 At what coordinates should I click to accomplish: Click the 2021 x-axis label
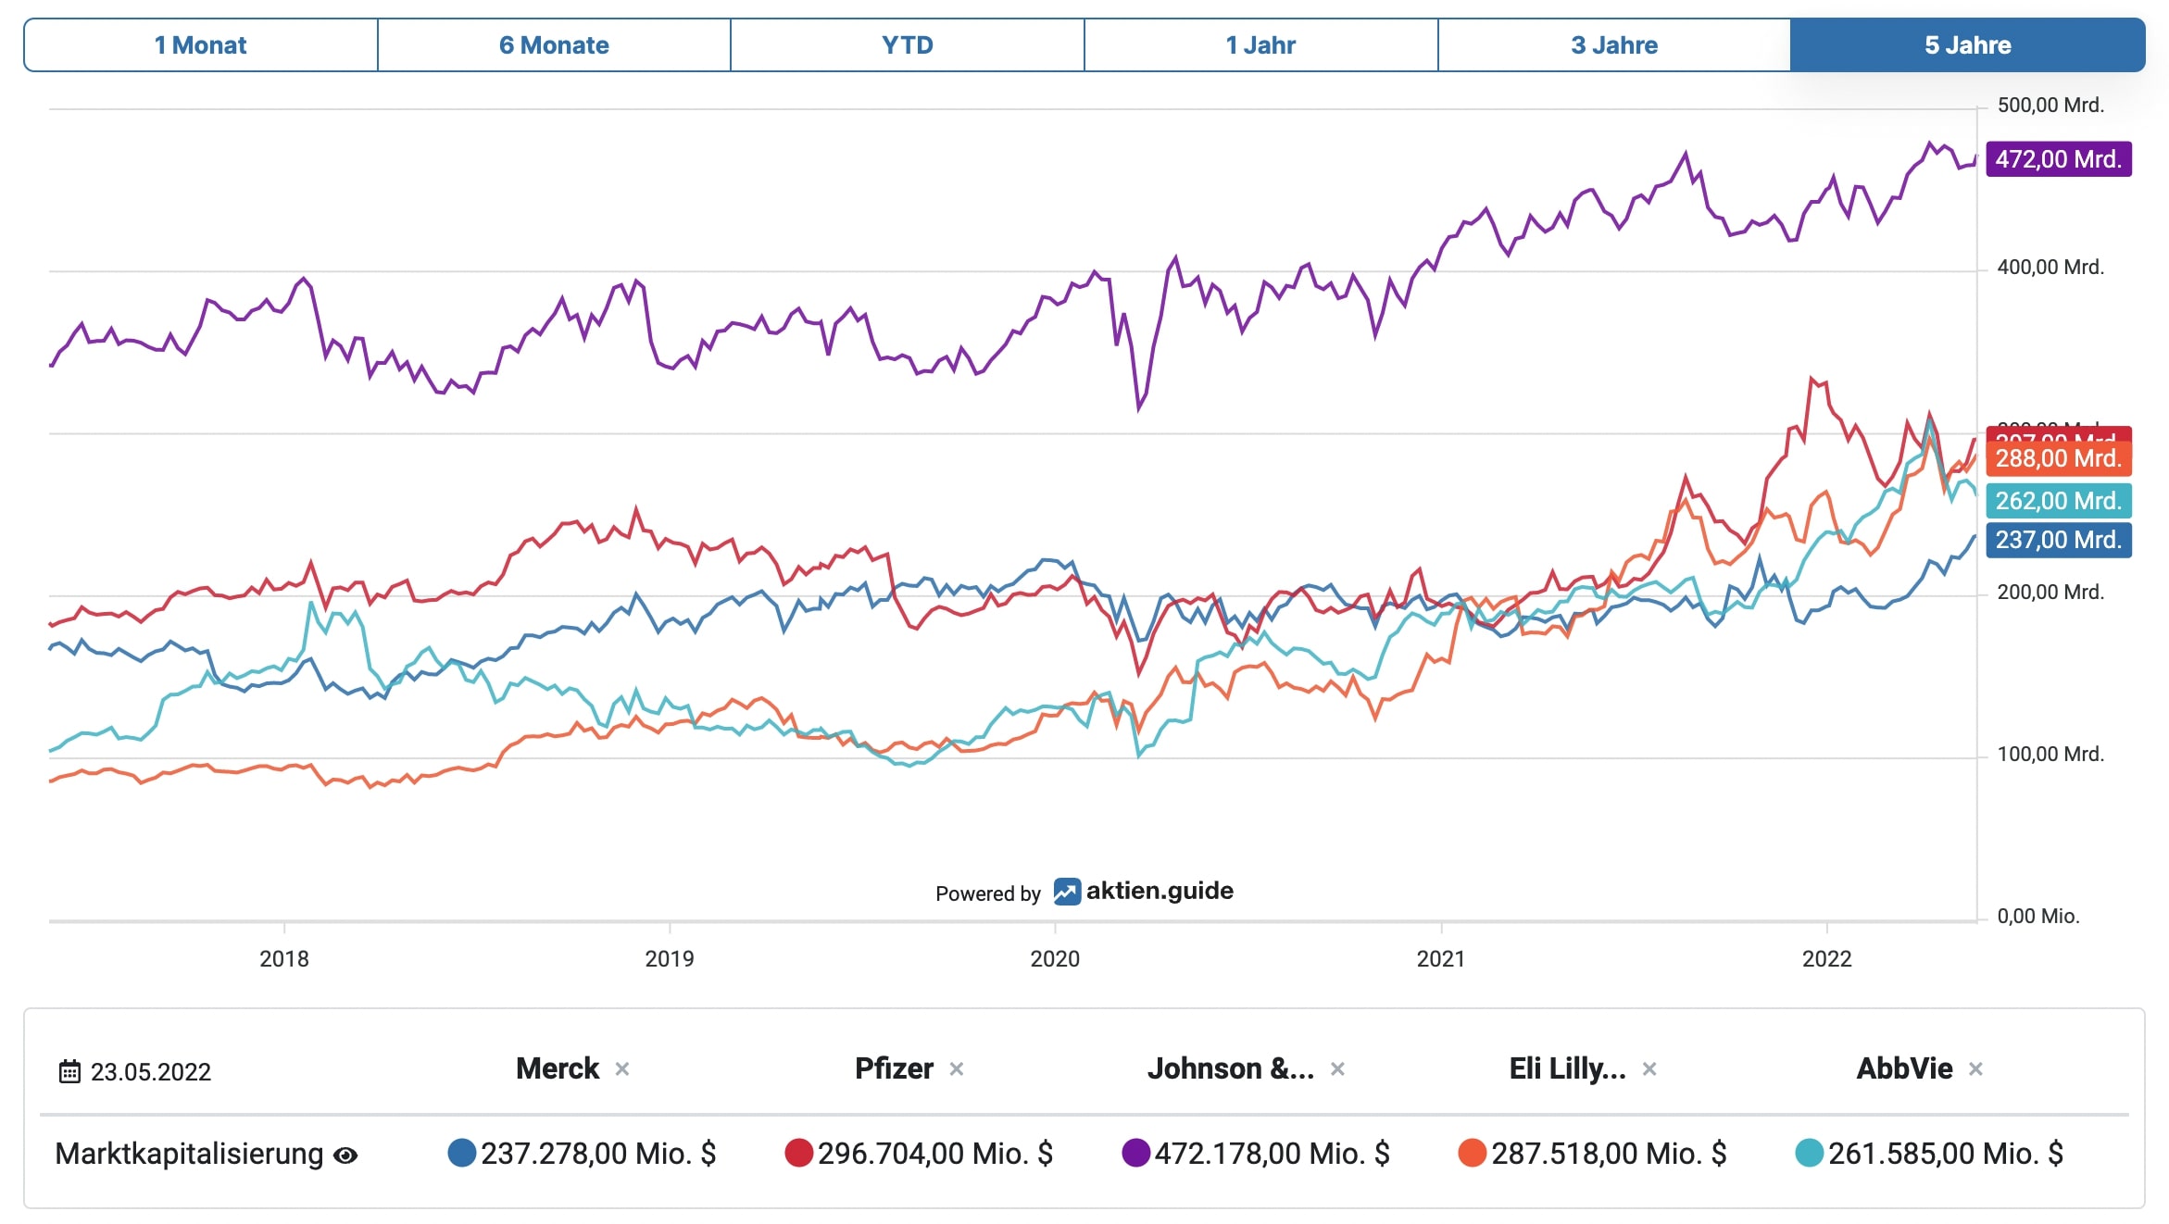tap(1441, 959)
